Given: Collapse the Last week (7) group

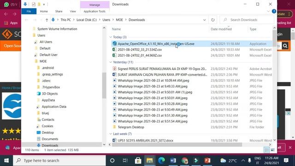Looking at the screenshot, I should (111, 134).
